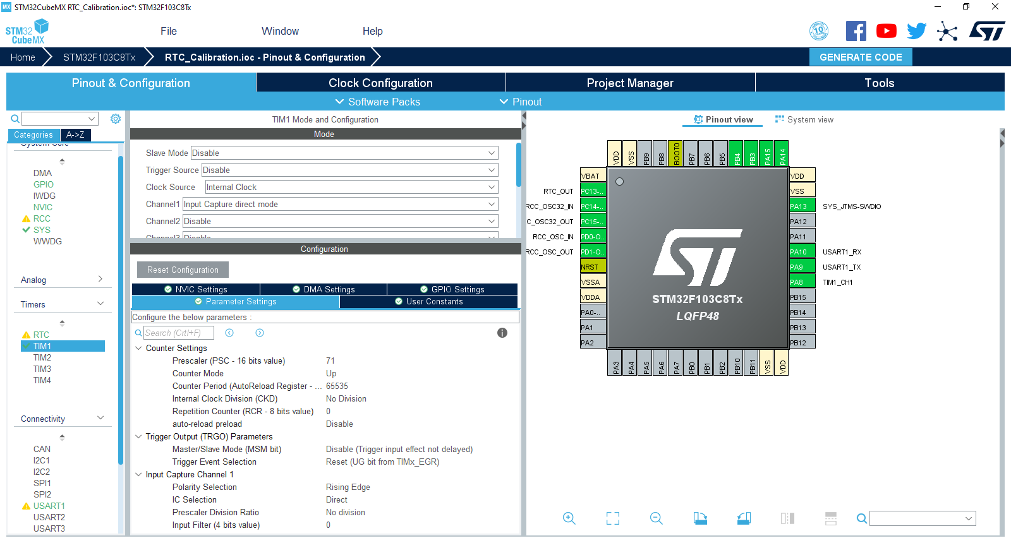Open the Facebook page icon

(856, 31)
